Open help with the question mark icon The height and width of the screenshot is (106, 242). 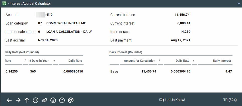(62, 100)
